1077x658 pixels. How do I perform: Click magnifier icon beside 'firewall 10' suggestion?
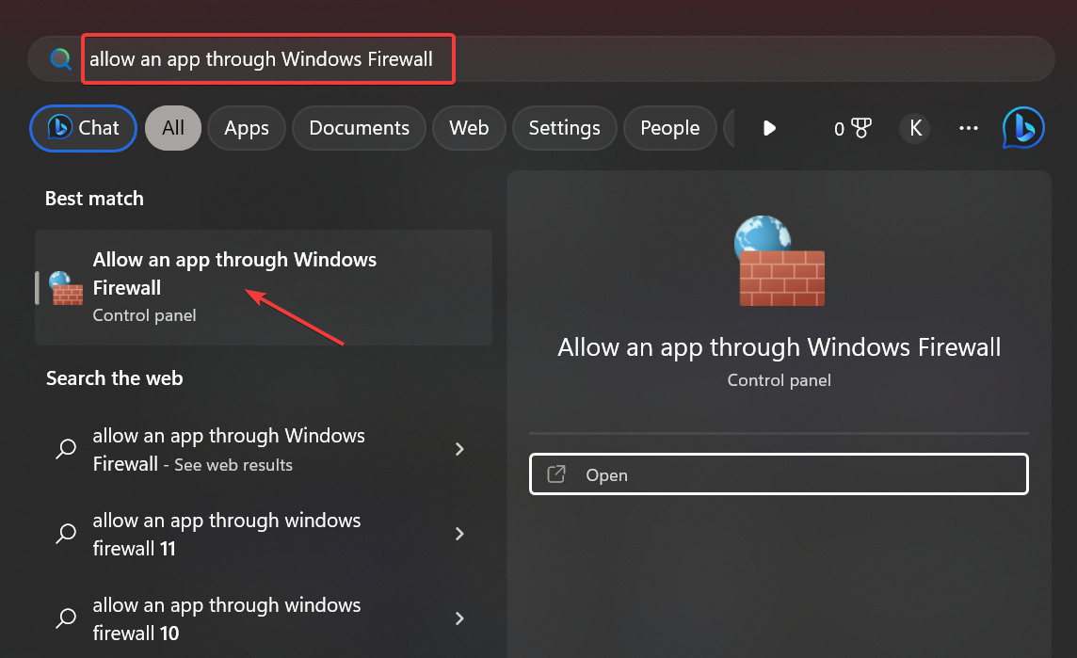66,618
